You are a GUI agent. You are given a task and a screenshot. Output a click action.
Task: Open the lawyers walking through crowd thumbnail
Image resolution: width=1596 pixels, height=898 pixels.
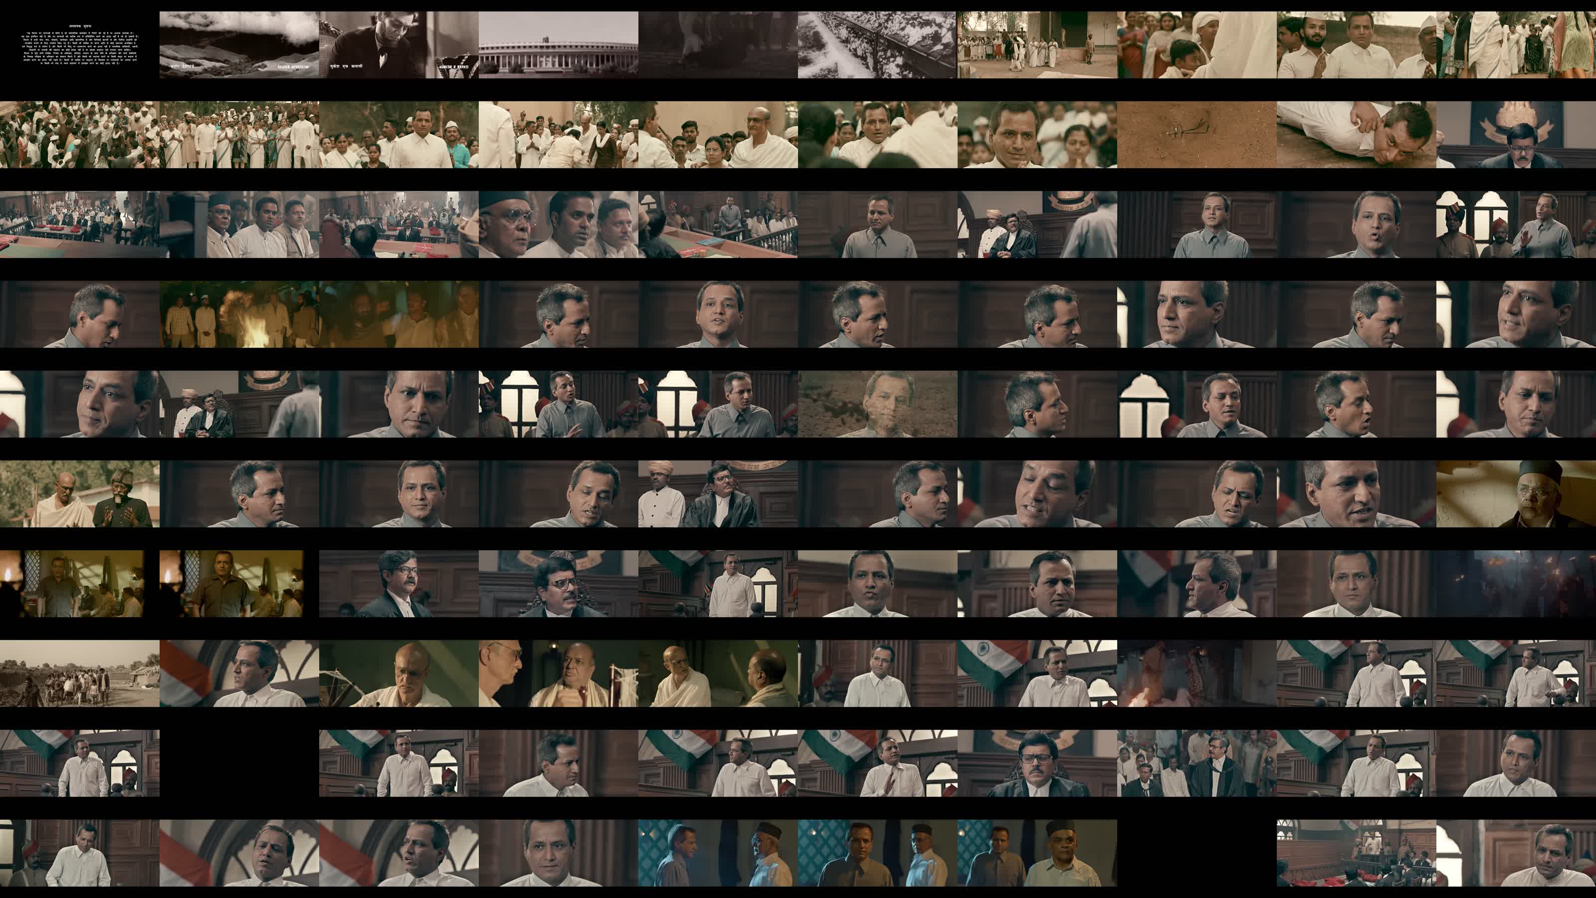pyautogui.click(x=1197, y=763)
